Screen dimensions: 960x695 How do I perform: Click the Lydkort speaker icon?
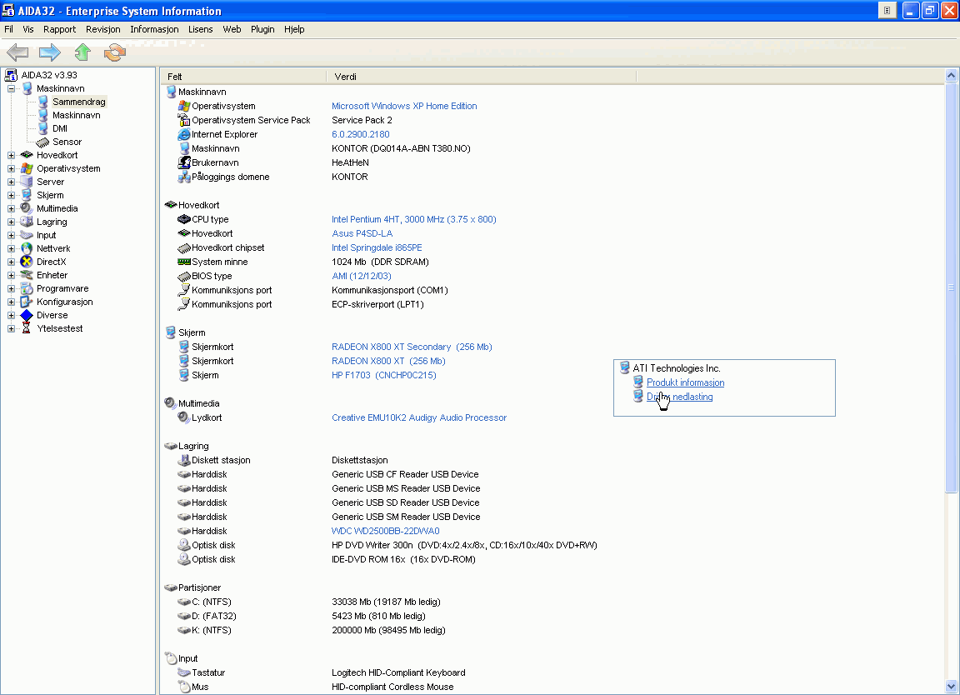click(183, 417)
